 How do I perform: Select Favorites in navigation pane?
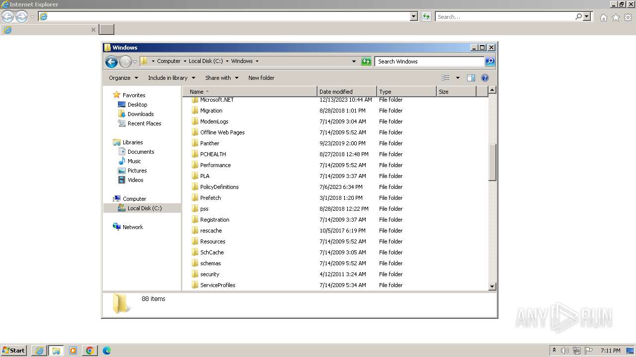[134, 95]
